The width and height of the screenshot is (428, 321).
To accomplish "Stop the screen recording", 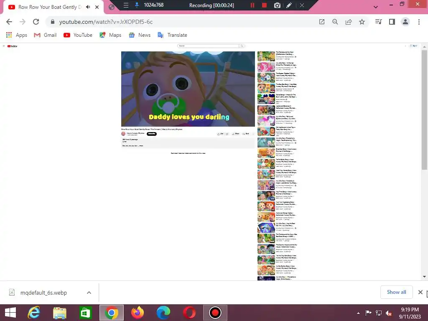I will pyautogui.click(x=264, y=5).
